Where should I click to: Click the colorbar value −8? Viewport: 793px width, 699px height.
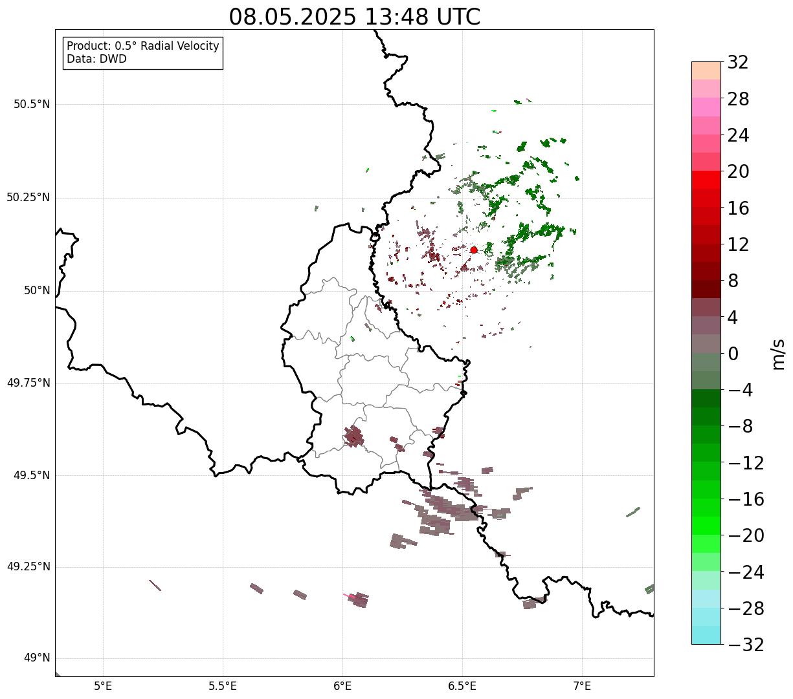[741, 427]
